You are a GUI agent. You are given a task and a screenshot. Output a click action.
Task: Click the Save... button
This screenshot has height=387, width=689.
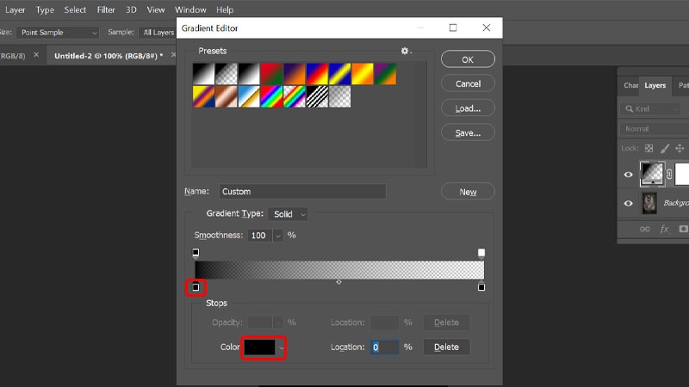tap(468, 132)
